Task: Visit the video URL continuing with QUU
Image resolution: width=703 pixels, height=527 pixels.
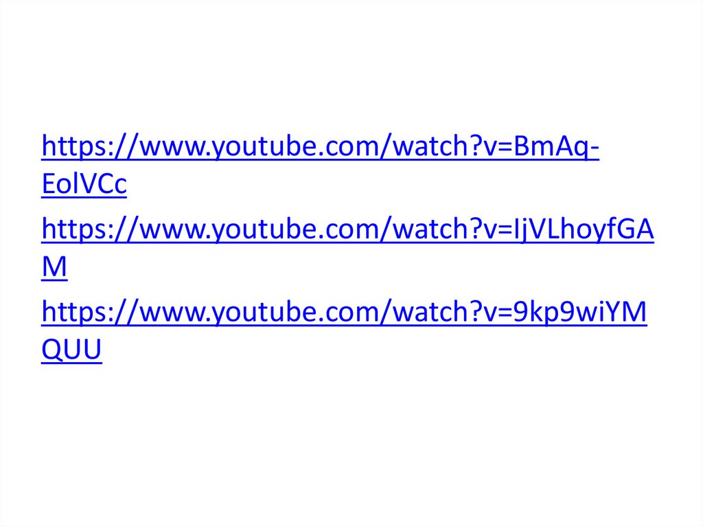Action: pos(71,350)
